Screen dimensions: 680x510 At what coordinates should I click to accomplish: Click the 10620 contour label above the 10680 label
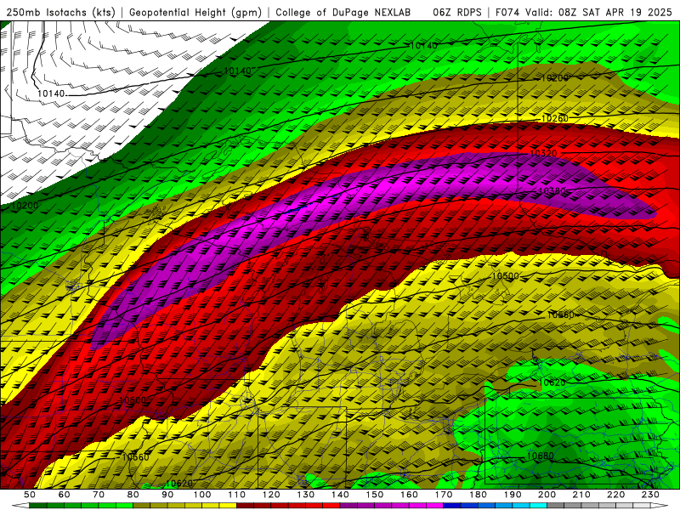552,382
